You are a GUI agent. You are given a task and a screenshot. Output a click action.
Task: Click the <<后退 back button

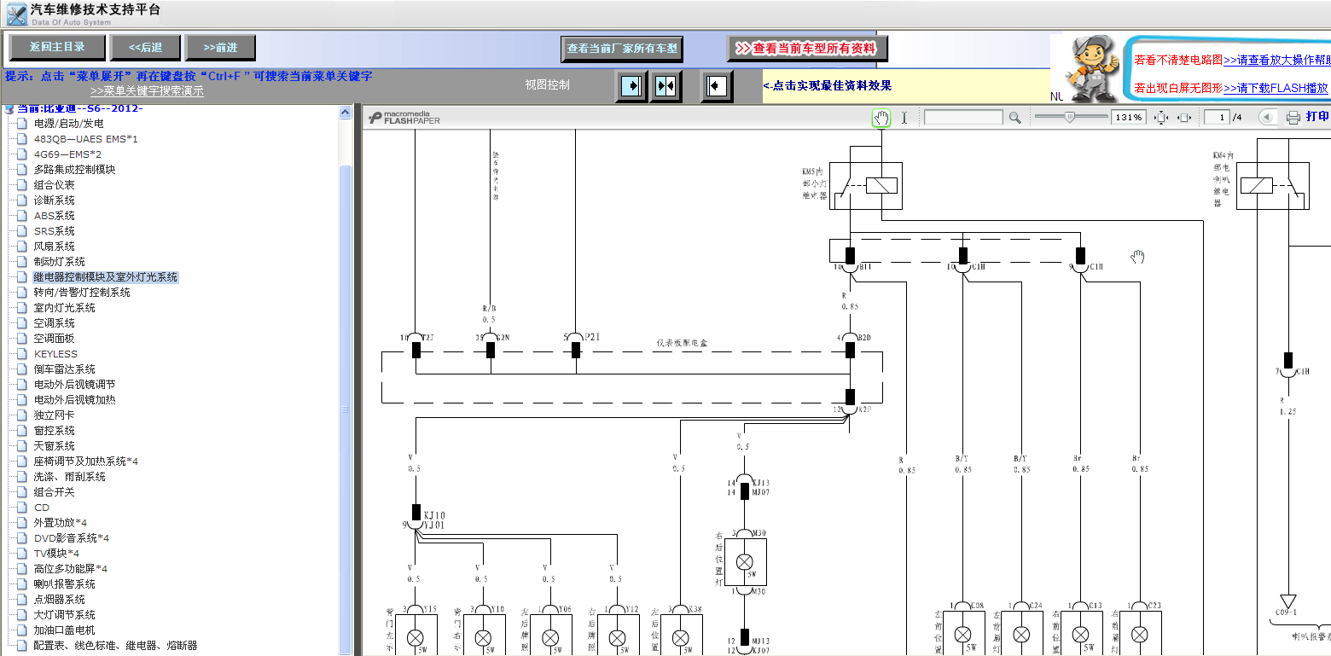145,48
